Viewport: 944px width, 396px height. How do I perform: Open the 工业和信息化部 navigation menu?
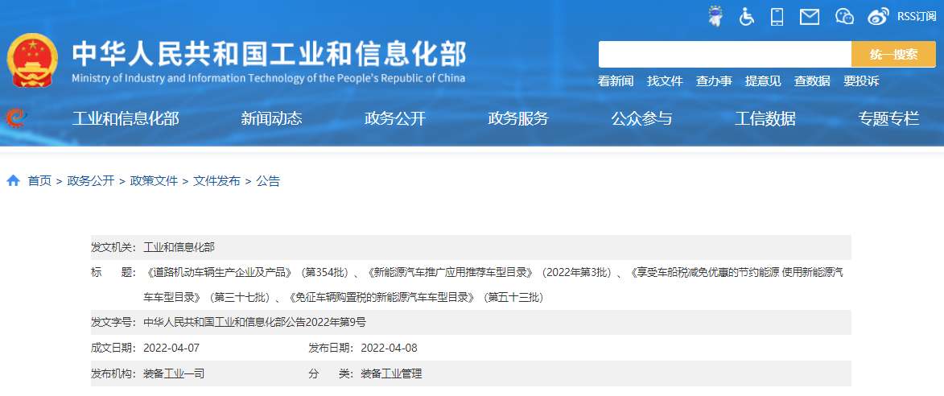pos(126,118)
